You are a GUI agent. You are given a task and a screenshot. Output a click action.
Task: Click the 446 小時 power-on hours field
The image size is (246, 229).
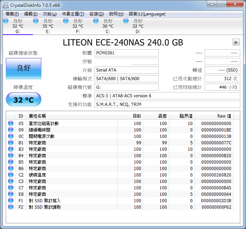click(222, 87)
